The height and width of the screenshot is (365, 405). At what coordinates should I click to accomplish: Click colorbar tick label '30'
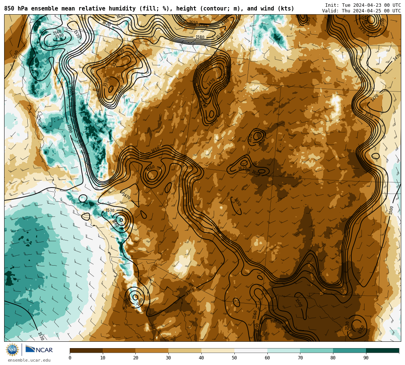tap(168, 358)
